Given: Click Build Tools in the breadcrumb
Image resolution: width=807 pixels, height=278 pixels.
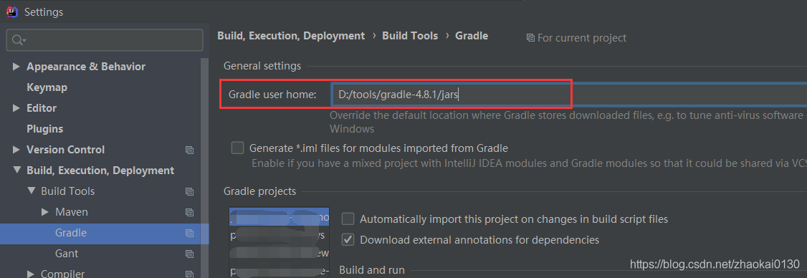Looking at the screenshot, I should click(410, 36).
